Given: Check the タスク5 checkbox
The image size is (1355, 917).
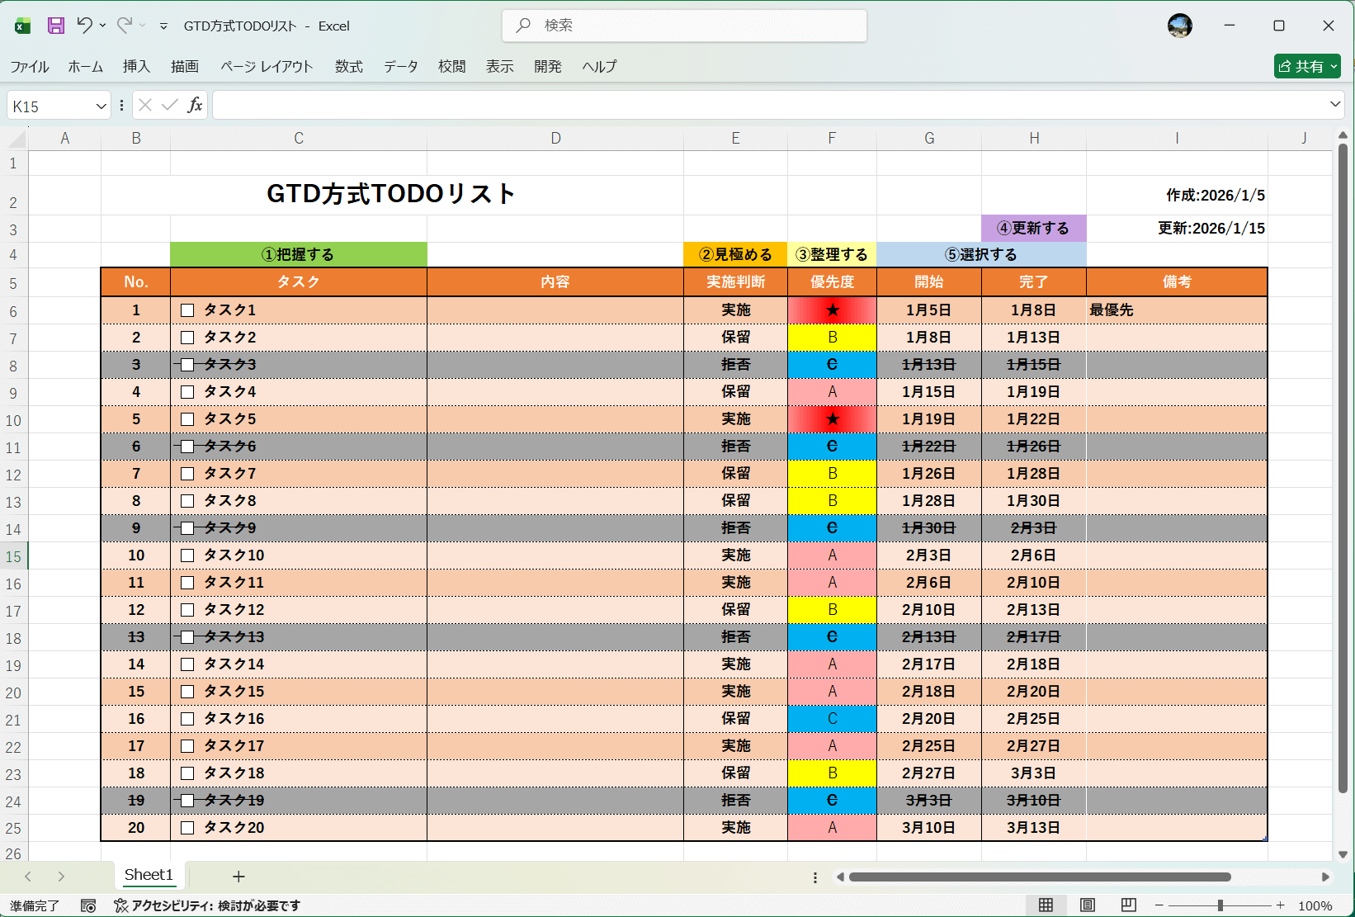Looking at the screenshot, I should click(187, 418).
